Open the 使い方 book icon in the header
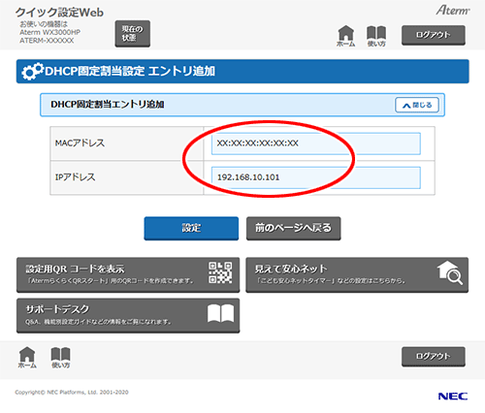Image resolution: width=485 pixels, height=413 pixels. click(x=376, y=36)
